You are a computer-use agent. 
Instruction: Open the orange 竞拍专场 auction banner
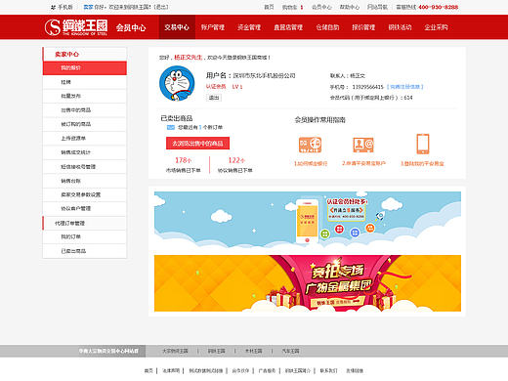[308, 283]
